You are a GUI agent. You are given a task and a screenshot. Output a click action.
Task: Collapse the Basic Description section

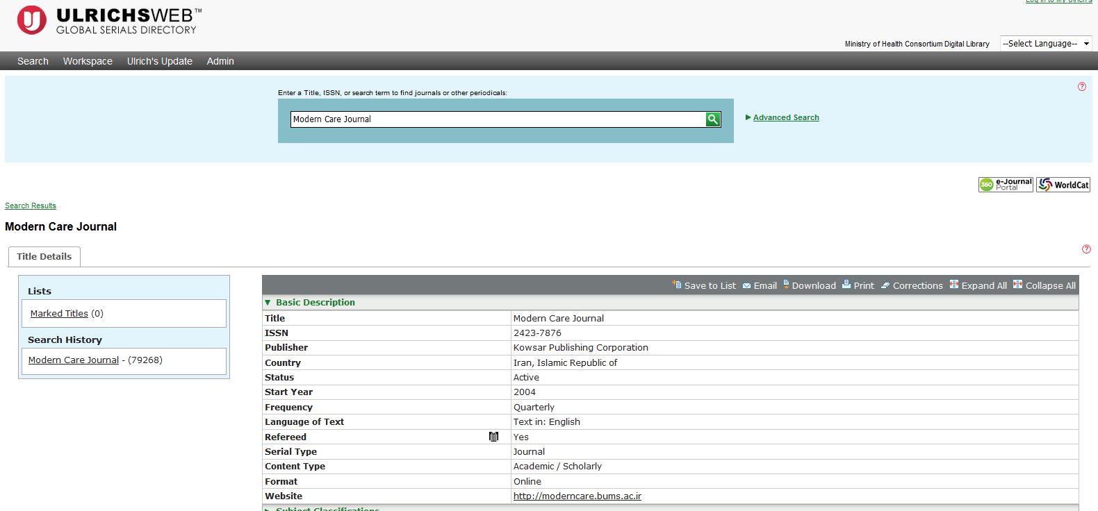pos(268,303)
